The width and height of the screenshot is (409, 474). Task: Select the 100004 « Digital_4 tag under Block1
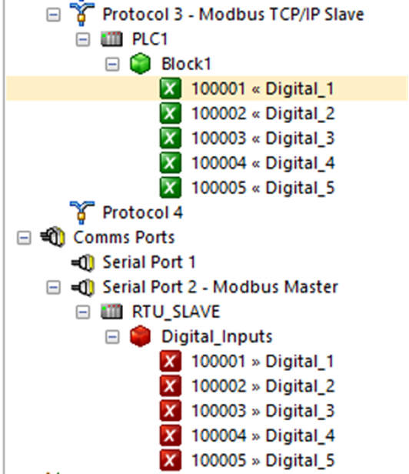tap(263, 163)
